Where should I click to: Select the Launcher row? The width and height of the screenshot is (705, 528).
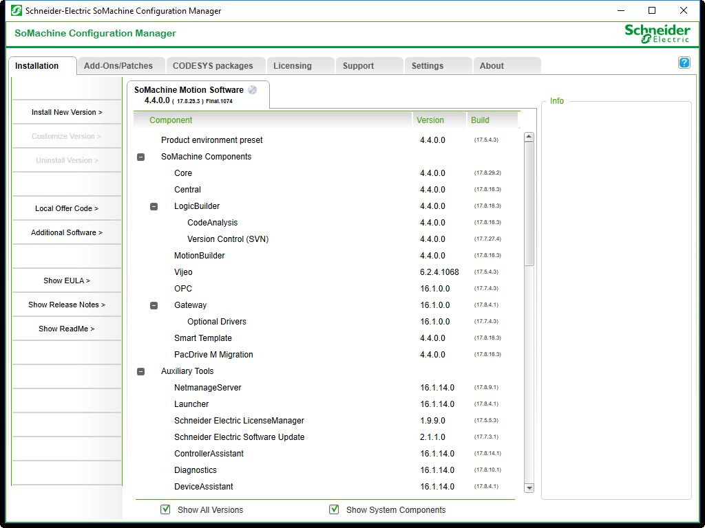[x=327, y=404]
